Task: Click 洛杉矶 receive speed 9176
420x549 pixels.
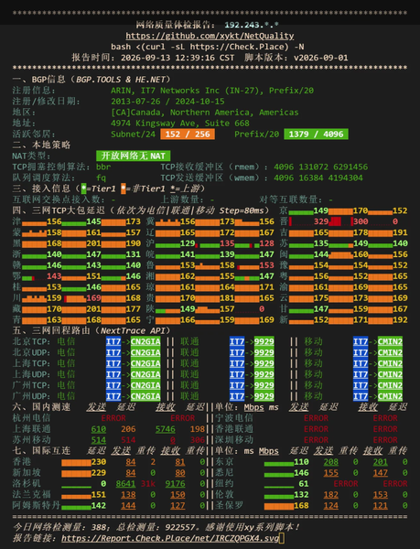Action: pyautogui.click(x=175, y=484)
